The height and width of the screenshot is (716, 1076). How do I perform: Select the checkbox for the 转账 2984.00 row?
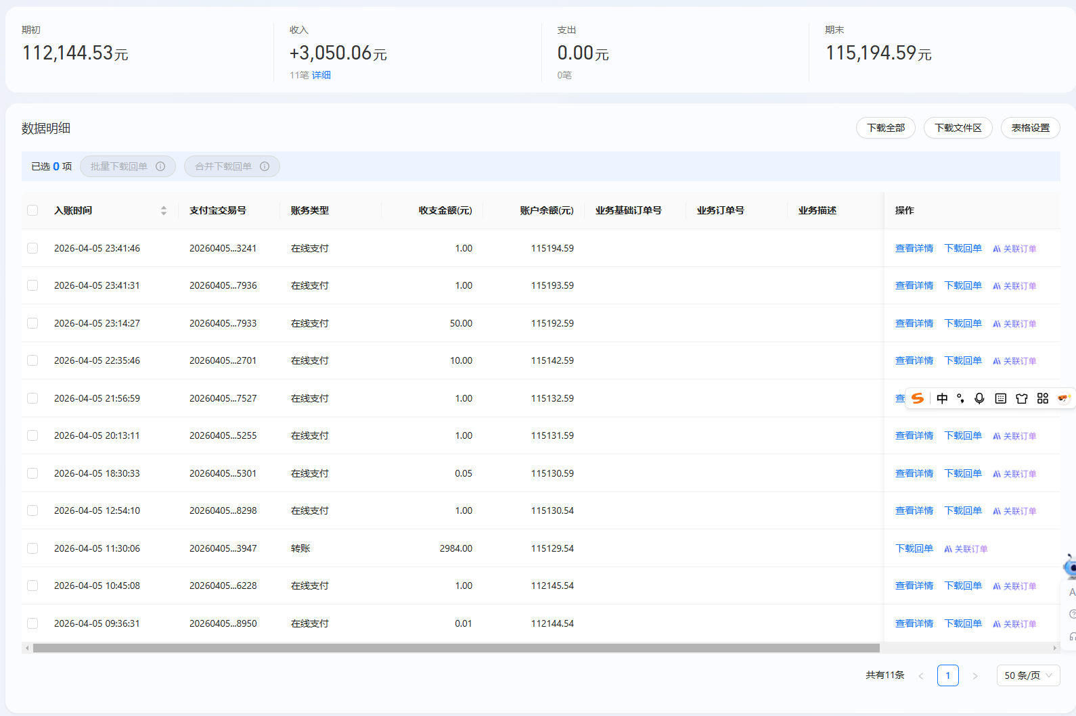pos(32,548)
